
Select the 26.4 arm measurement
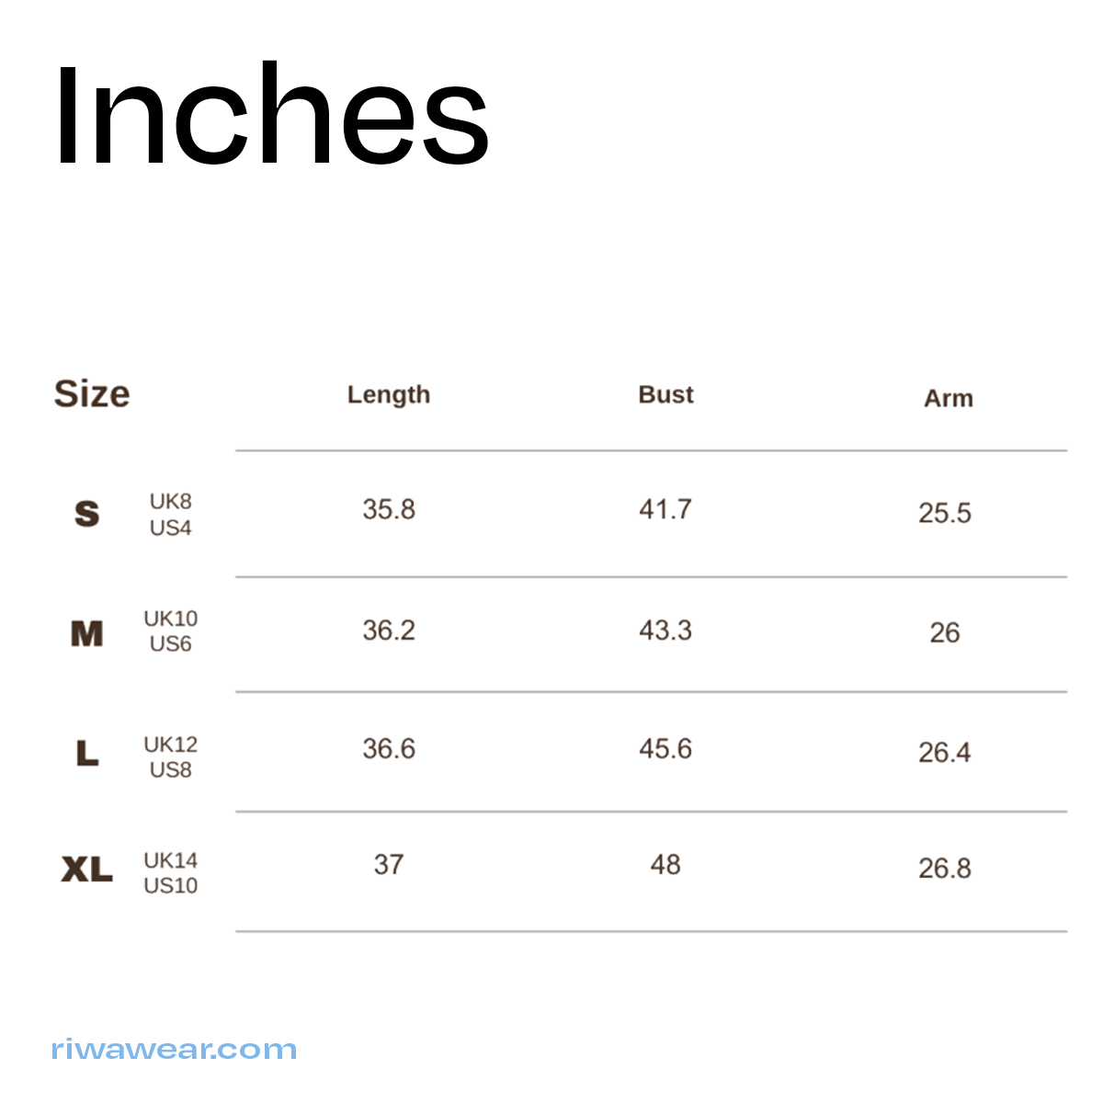945,753
